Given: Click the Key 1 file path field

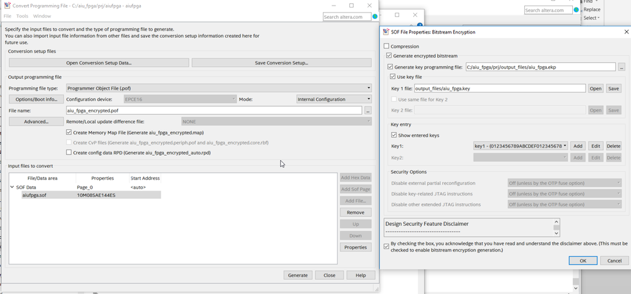Looking at the screenshot, I should click(x=500, y=88).
